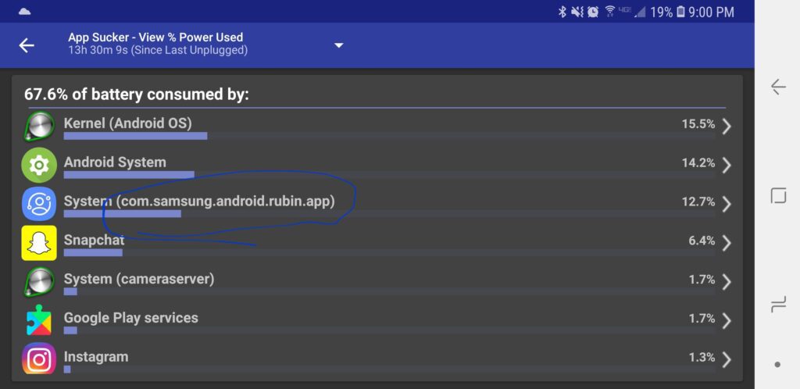The width and height of the screenshot is (800, 389).
Task: Expand Kernel (Android OS) details chevron
Action: tap(727, 127)
